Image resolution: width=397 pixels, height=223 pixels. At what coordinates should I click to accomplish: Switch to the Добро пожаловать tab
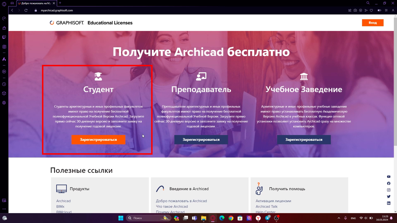coord(36,3)
